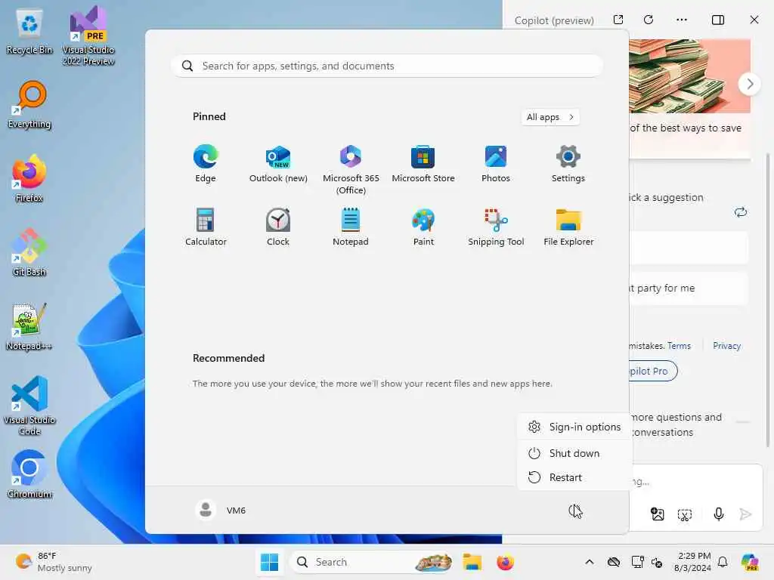
Task: Select Everything desktop shortcut
Action: tap(29, 105)
